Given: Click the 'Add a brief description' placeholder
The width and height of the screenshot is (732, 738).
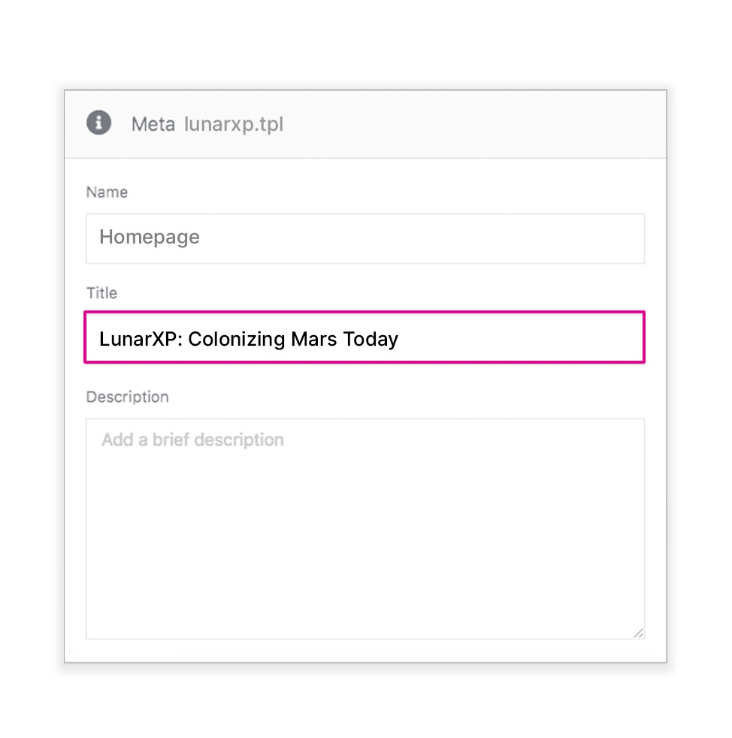Looking at the screenshot, I should (x=192, y=440).
